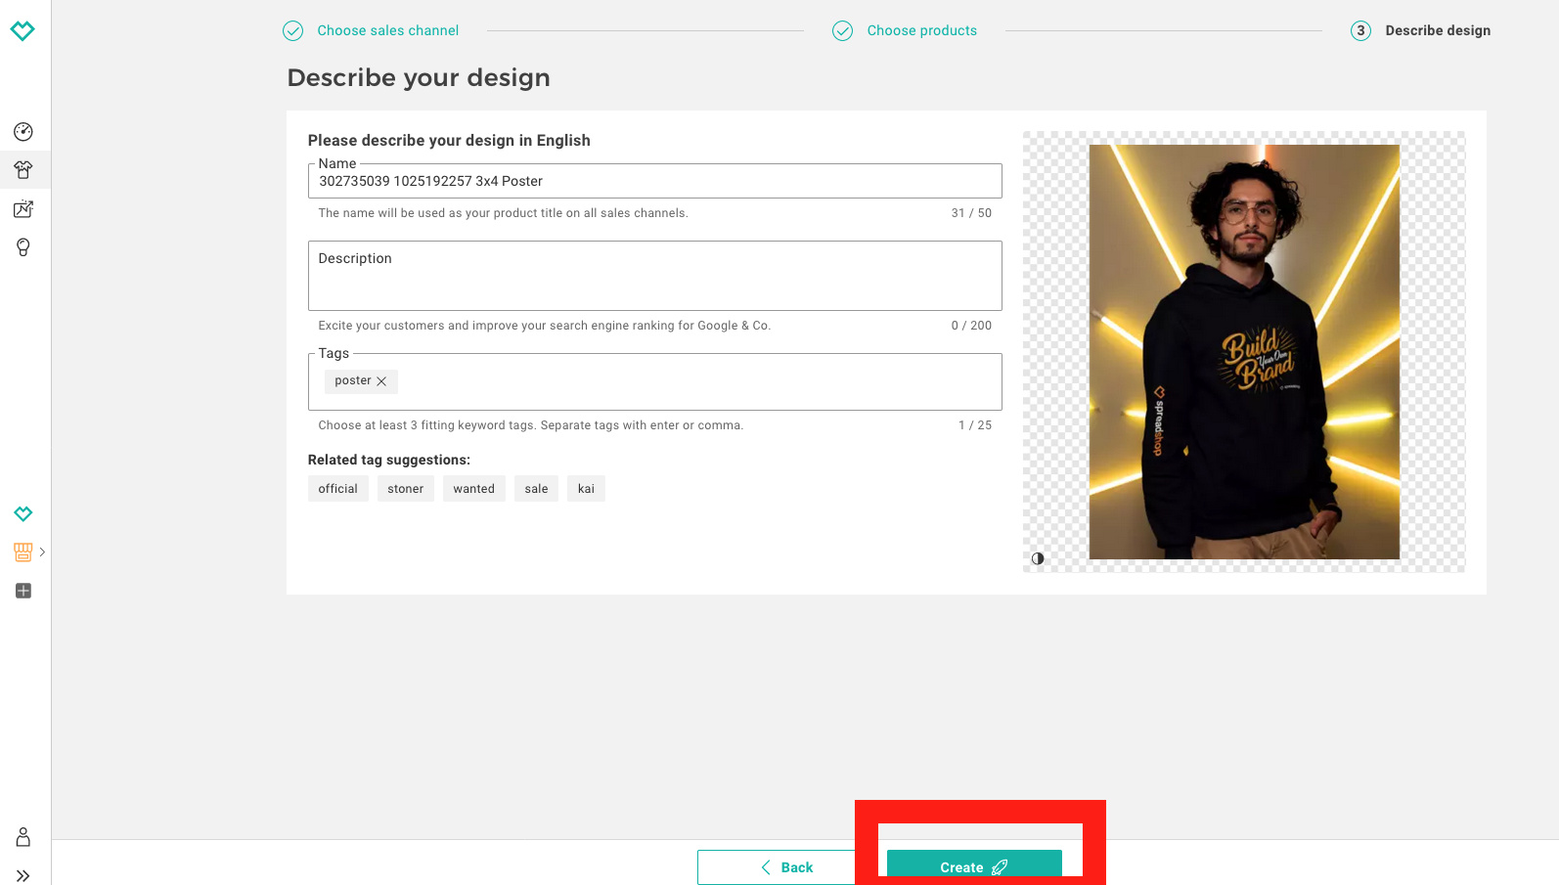Open the Dashboard gauge icon in sidebar
1559x885 pixels.
pyautogui.click(x=23, y=132)
